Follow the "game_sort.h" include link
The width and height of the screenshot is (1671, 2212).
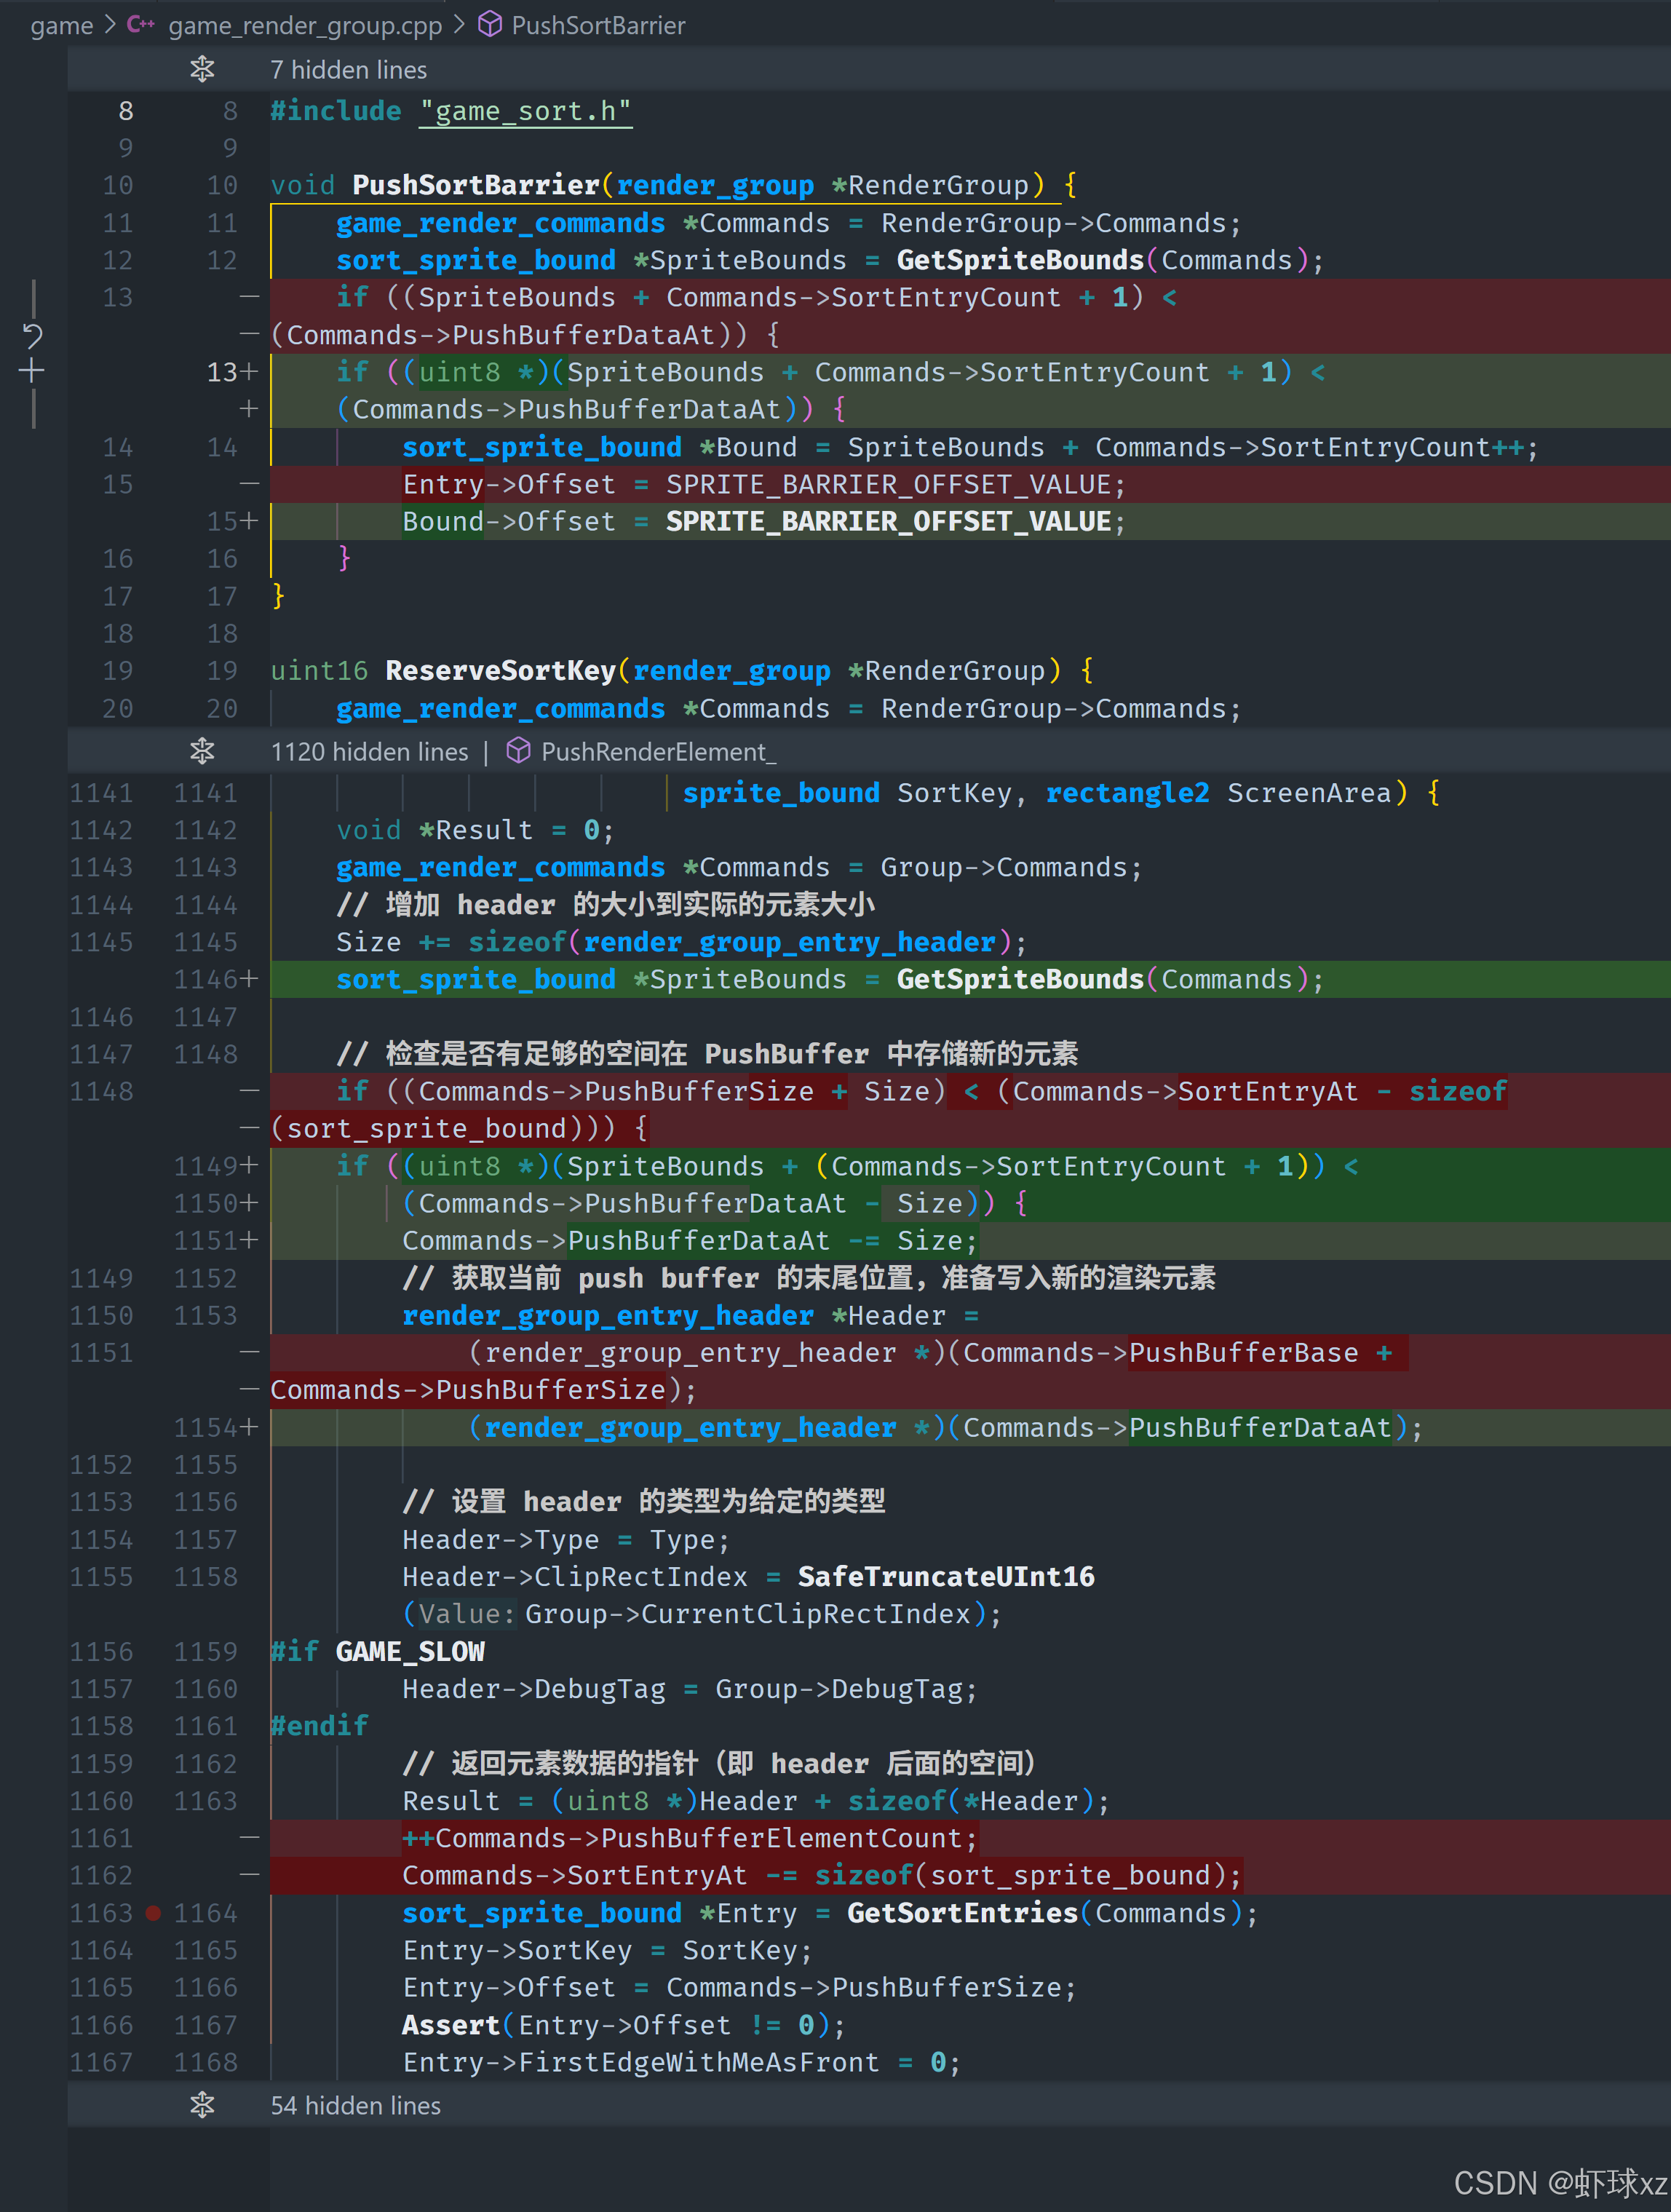tap(526, 111)
